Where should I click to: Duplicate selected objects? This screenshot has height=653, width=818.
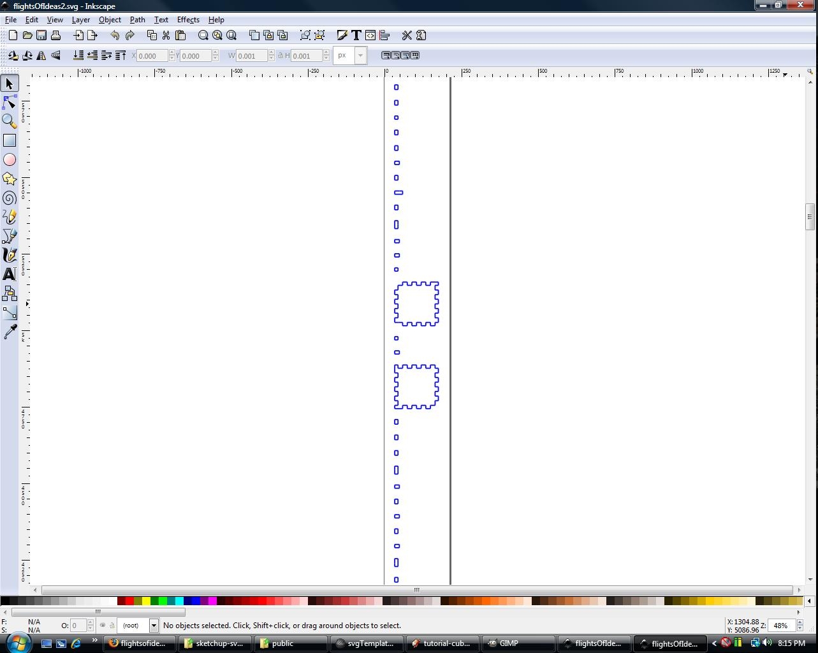254,35
